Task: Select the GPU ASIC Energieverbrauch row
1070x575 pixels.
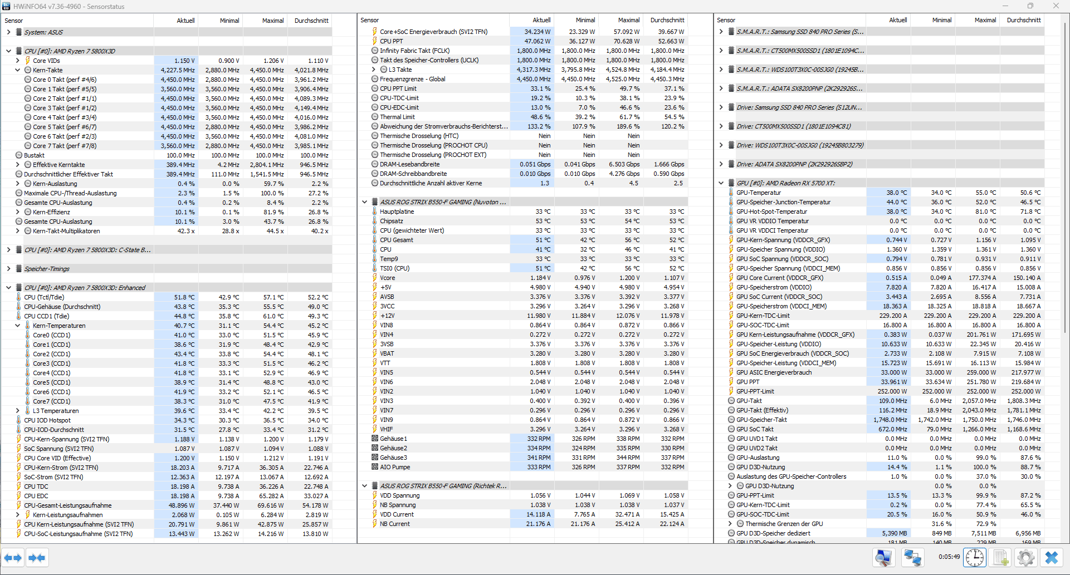Action: pyautogui.click(x=879, y=372)
